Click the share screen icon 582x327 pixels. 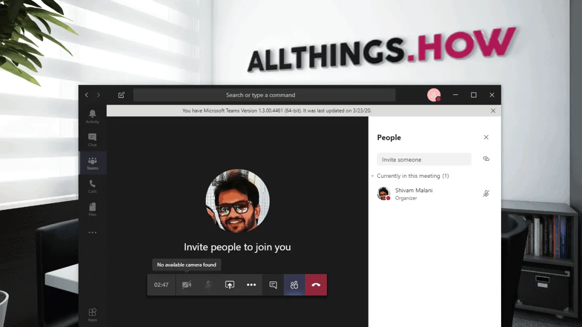[x=230, y=285]
